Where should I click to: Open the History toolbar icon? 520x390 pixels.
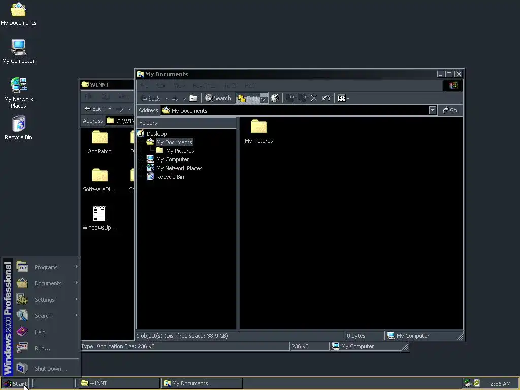tap(275, 98)
